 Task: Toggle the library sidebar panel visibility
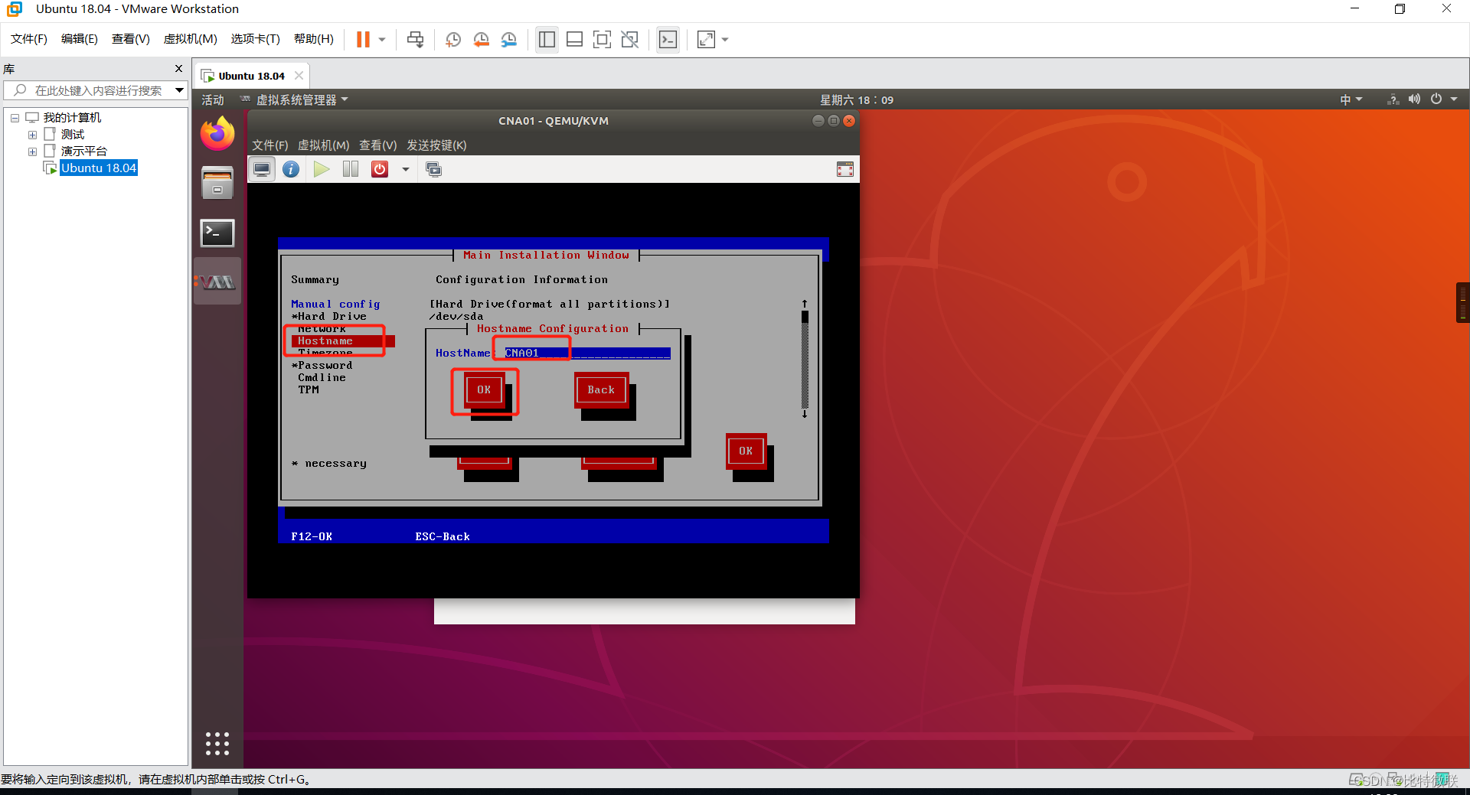click(547, 39)
